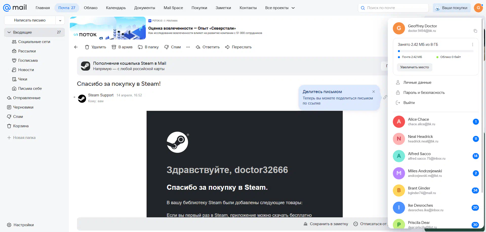Image resolution: width=486 pixels, height=232 pixels.
Task: Close the Делитесь письмом tooltip
Action: click(x=374, y=92)
